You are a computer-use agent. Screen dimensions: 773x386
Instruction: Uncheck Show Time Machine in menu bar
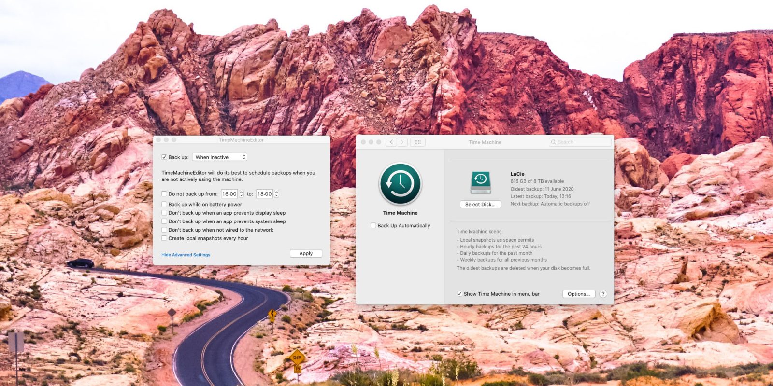[459, 294]
